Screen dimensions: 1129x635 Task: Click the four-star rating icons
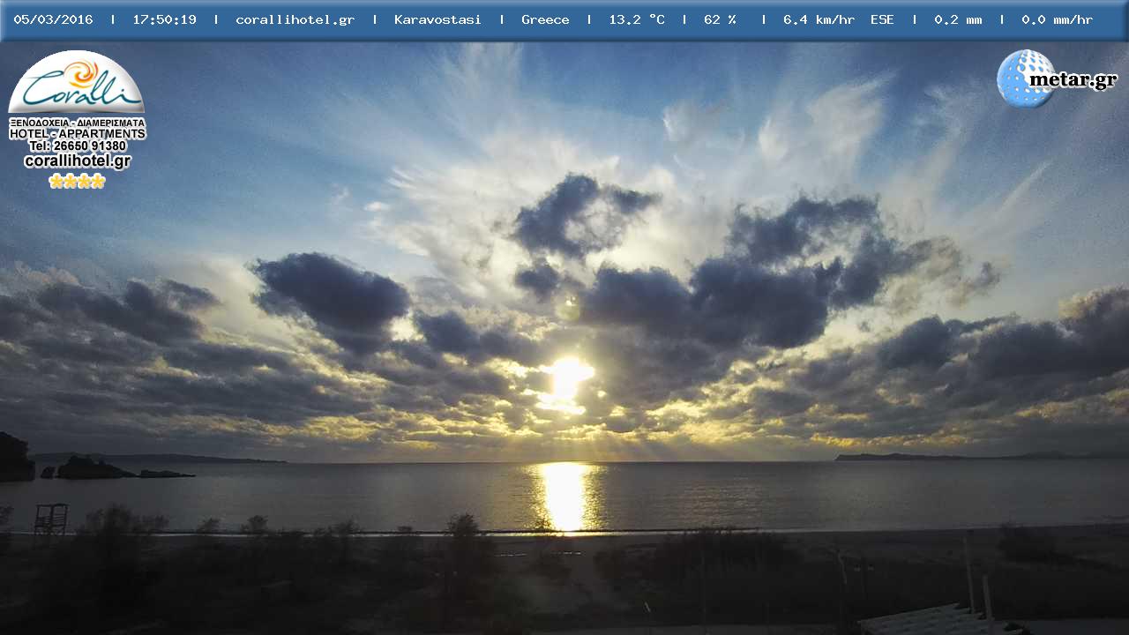(77, 181)
